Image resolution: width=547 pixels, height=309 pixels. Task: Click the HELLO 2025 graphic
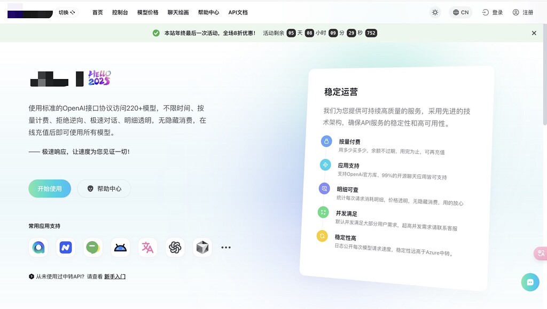[99, 78]
